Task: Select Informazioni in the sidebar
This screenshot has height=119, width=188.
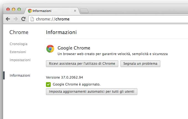Action: tap(20, 75)
